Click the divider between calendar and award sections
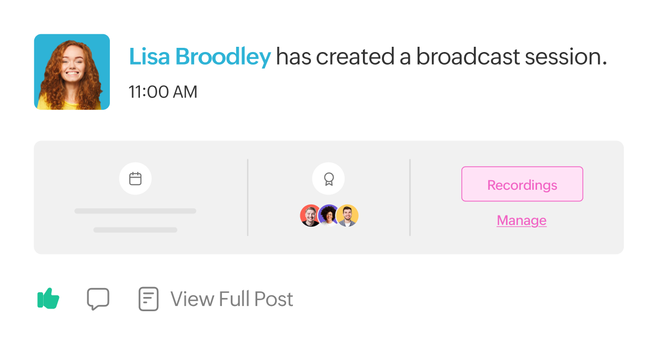This screenshot has width=658, height=348. click(248, 197)
